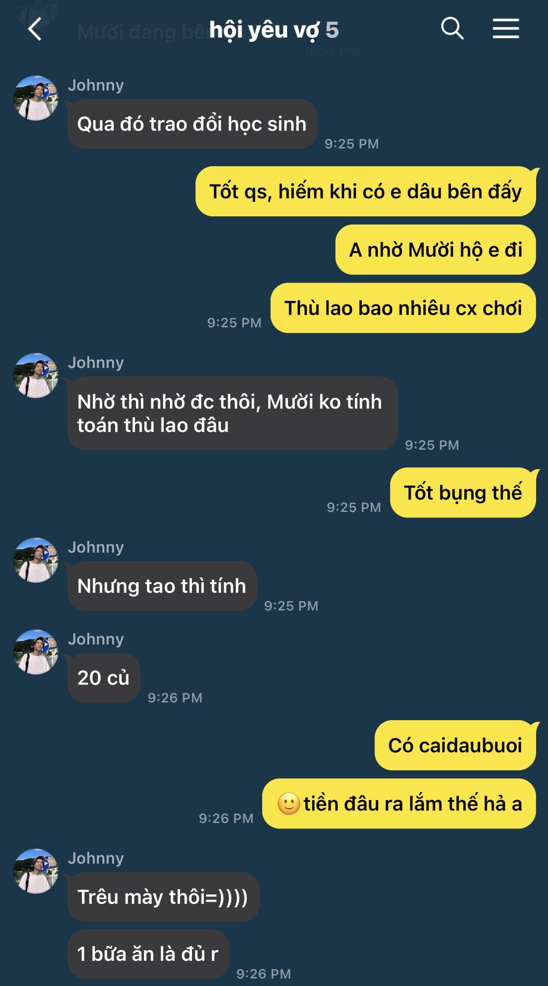Select the 'Qua đó trao đổi học sinh' message bubble
The width and height of the screenshot is (548, 986).
[192, 124]
